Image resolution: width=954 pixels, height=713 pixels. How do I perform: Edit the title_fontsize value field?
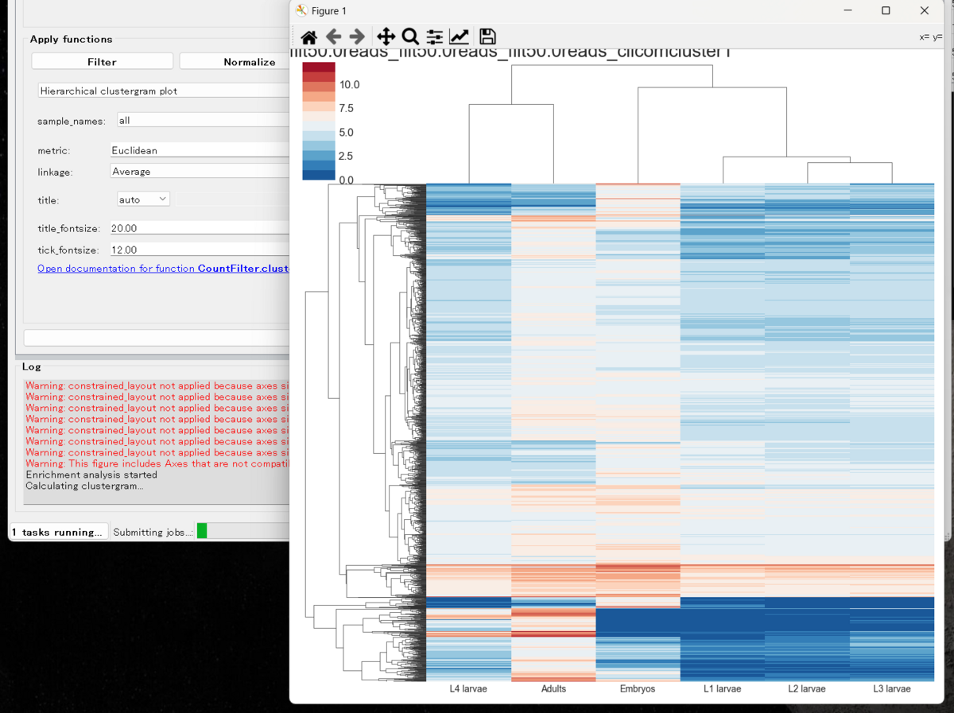click(x=199, y=228)
